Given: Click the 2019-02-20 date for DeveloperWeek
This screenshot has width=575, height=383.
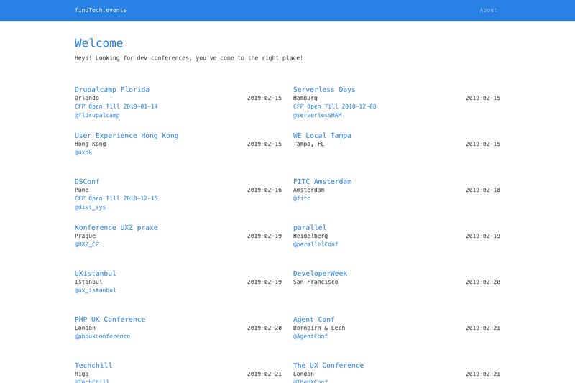Looking at the screenshot, I should click(x=482, y=282).
